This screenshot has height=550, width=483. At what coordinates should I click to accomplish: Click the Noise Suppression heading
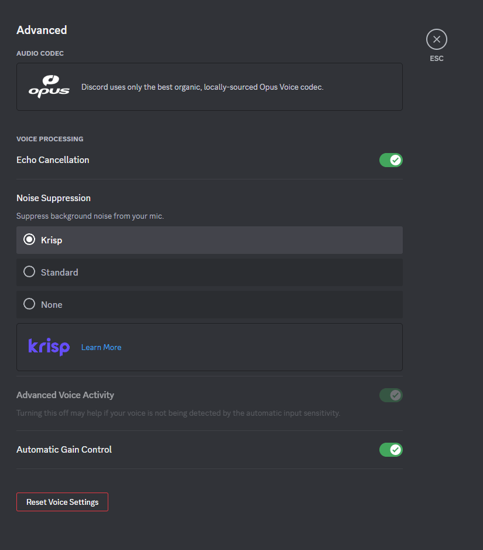pyautogui.click(x=54, y=198)
